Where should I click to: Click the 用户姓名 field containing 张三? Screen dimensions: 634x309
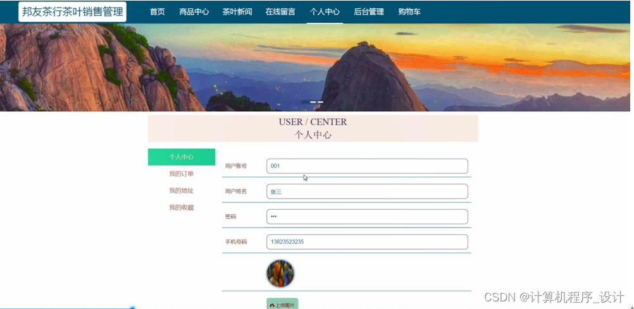(367, 191)
